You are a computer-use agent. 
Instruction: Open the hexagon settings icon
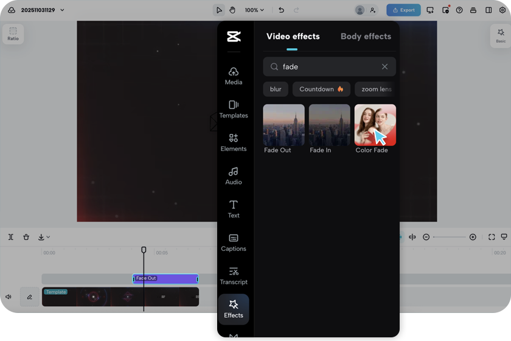502,10
